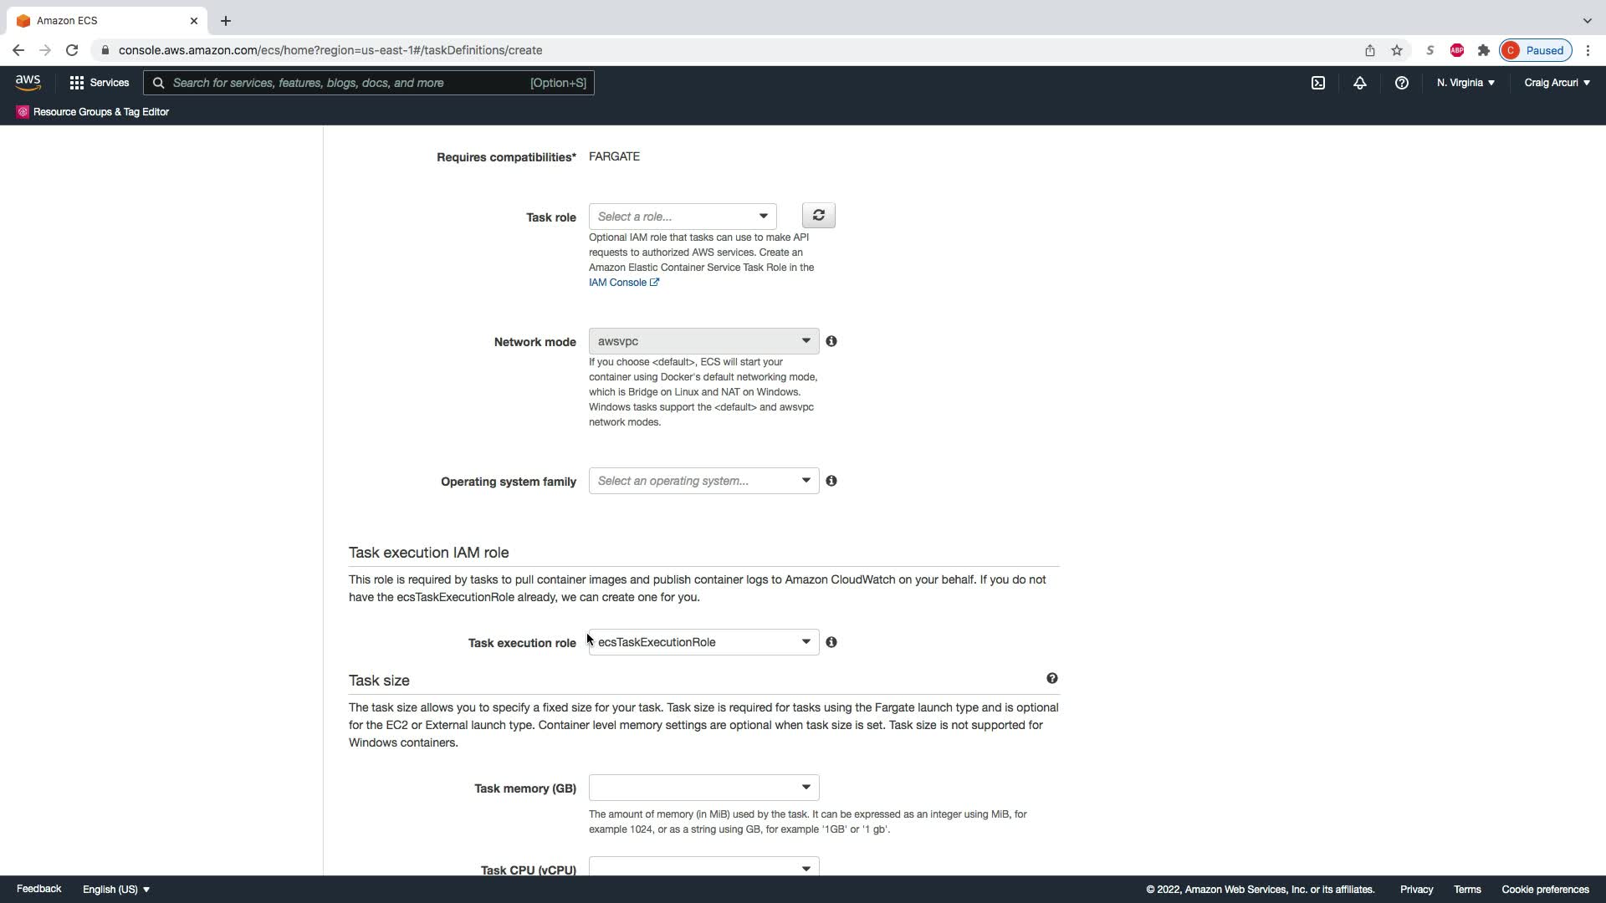The width and height of the screenshot is (1606, 903).
Task: Click the AWS logo home icon
Action: (x=28, y=82)
